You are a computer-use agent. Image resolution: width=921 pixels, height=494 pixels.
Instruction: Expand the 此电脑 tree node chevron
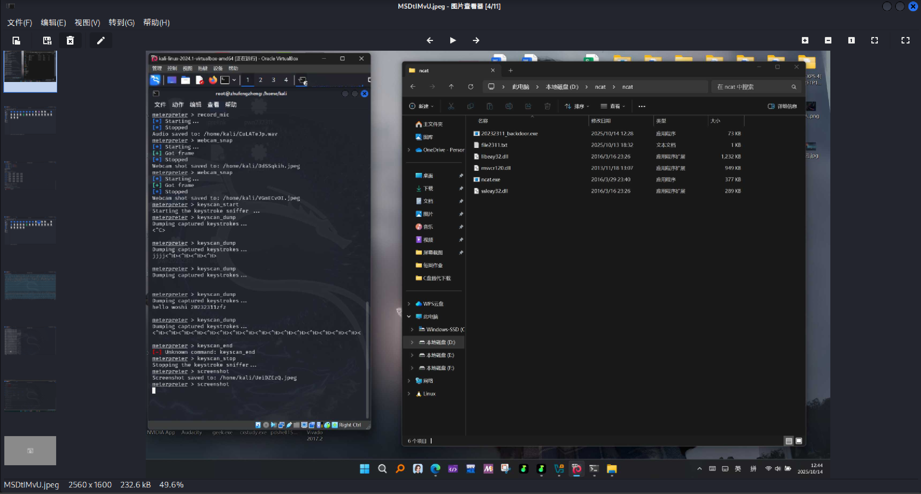[409, 316]
